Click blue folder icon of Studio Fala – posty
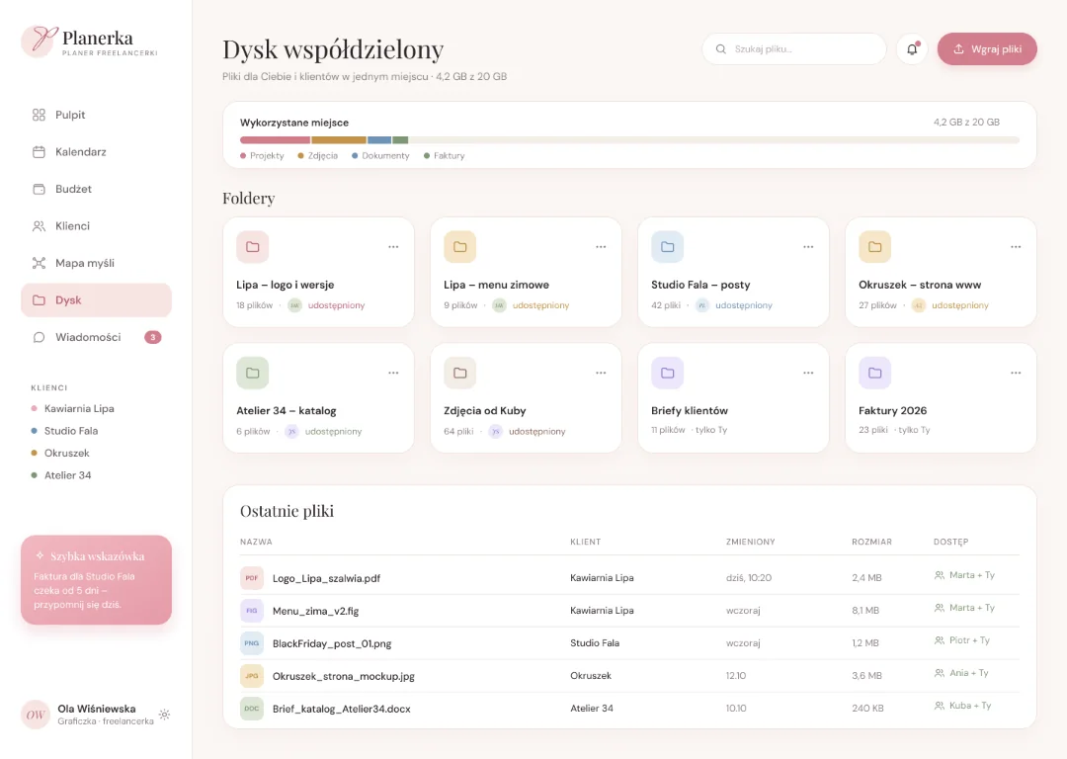Viewport: 1067px width, 759px height. [668, 246]
